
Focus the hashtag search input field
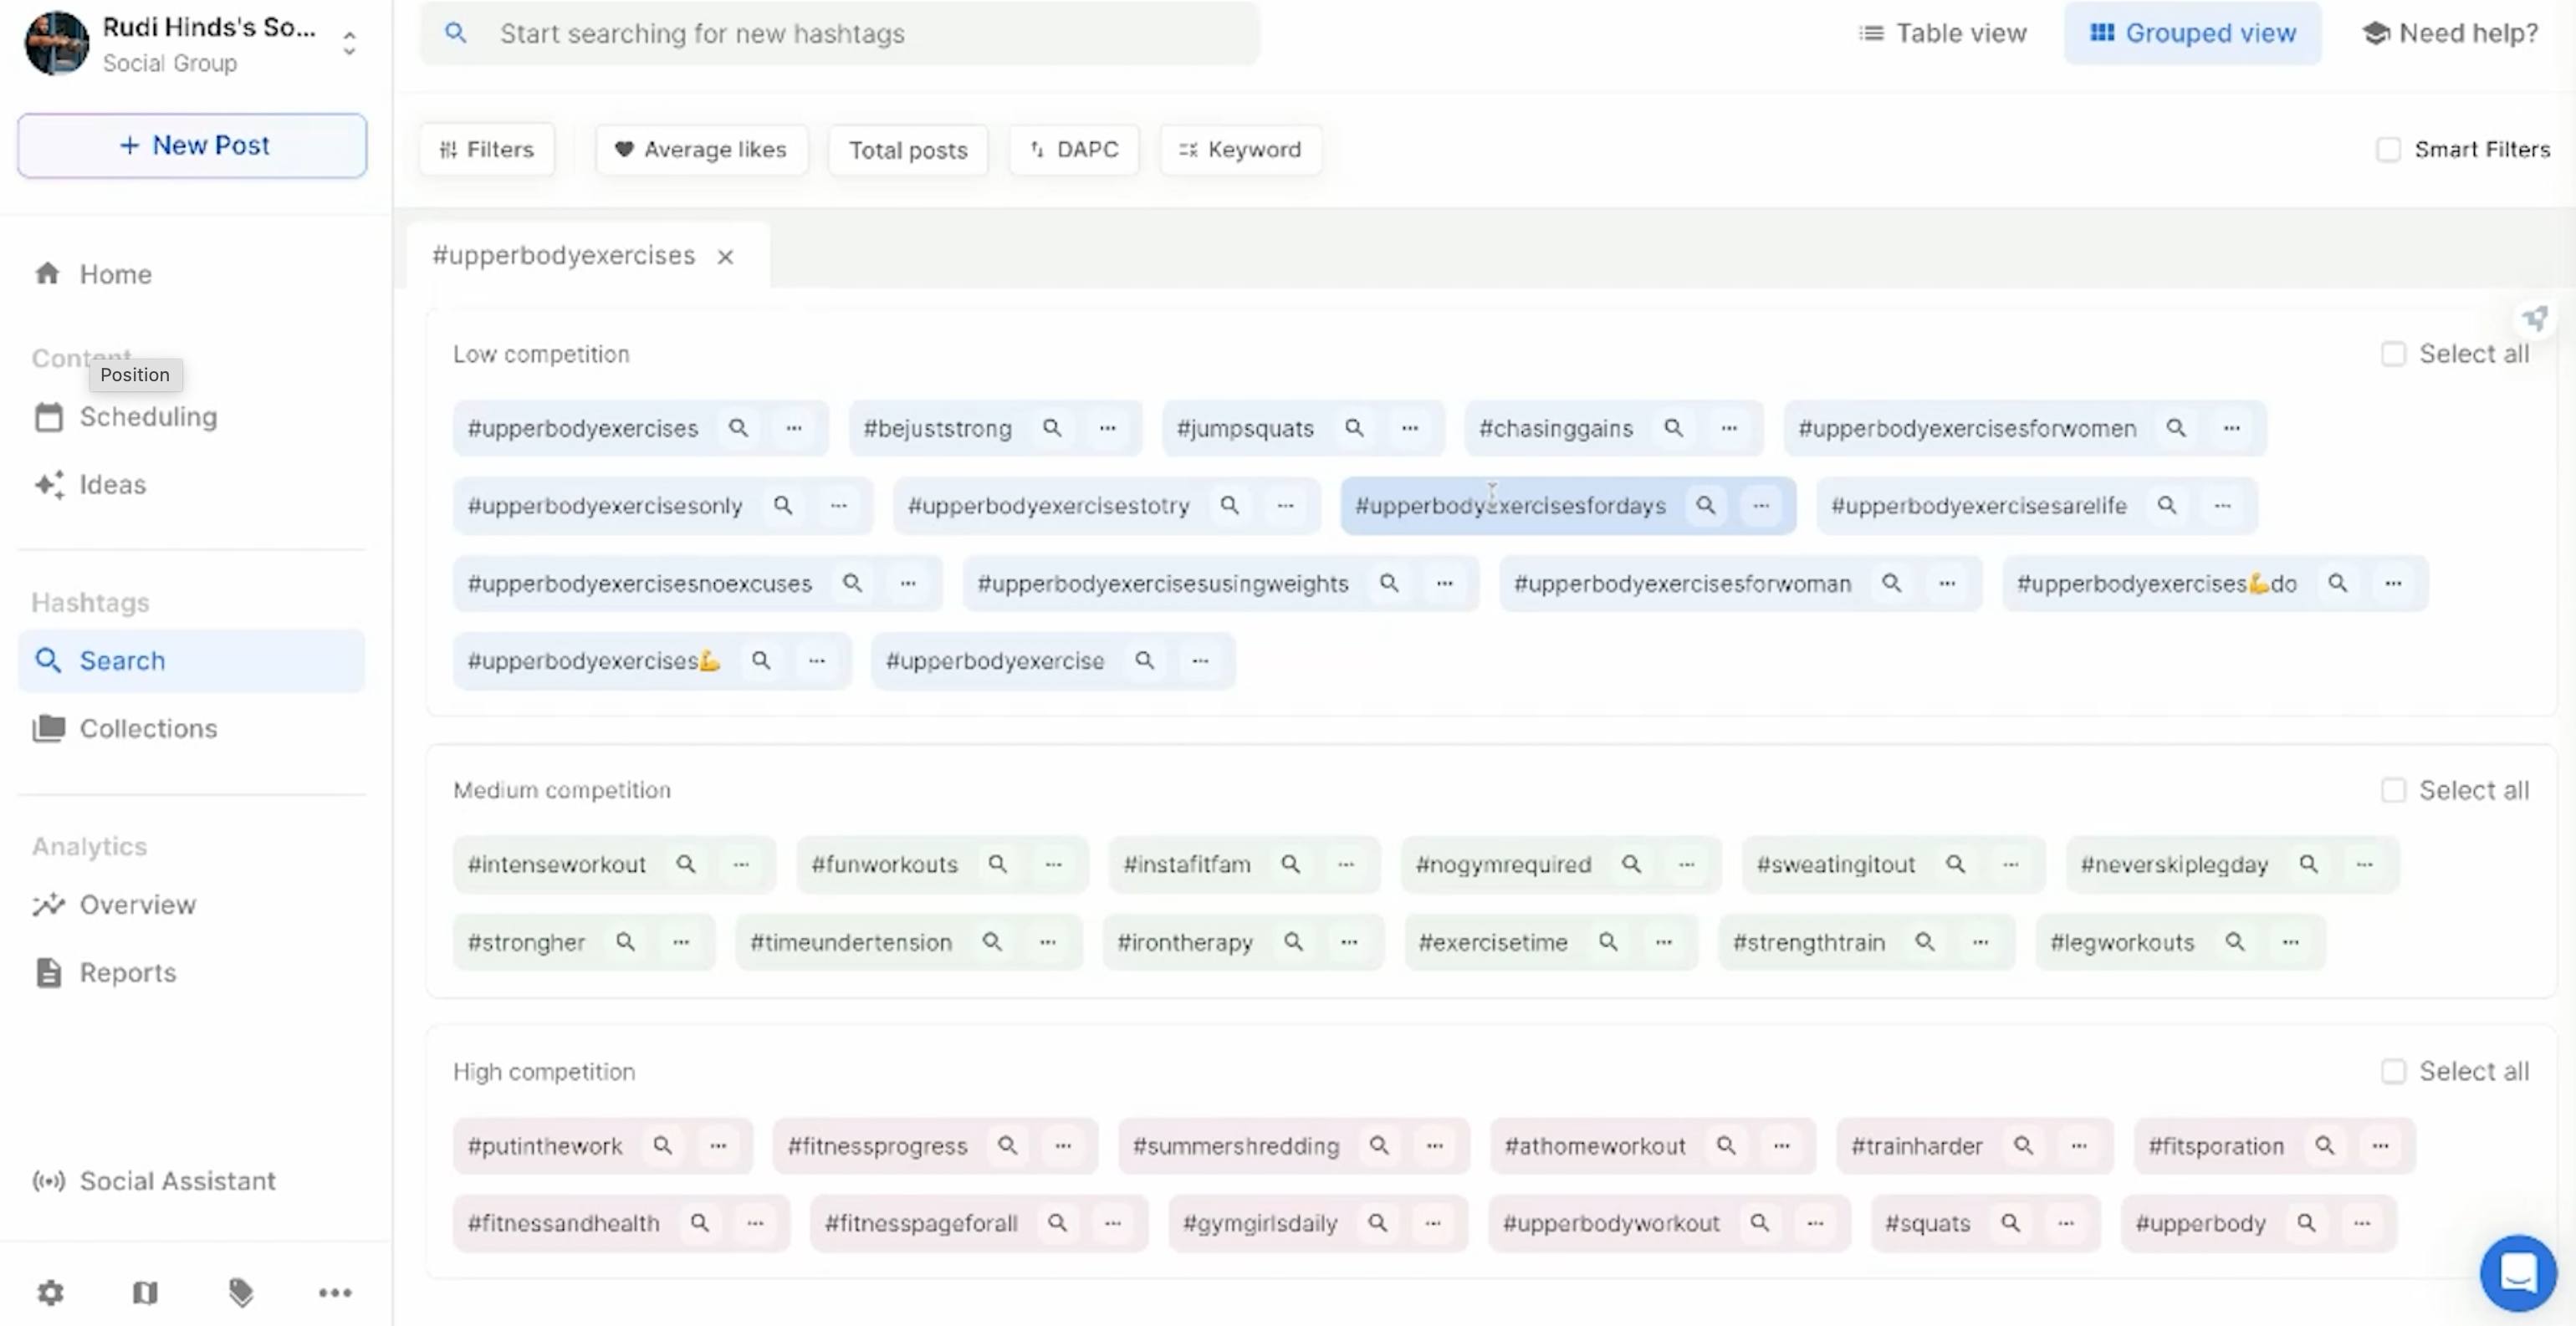[x=860, y=33]
